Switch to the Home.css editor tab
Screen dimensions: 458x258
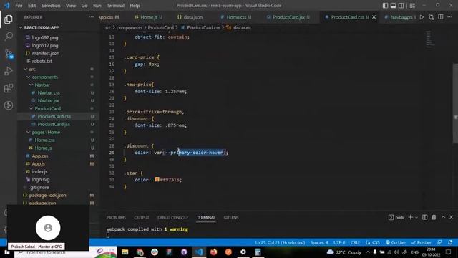(235, 17)
